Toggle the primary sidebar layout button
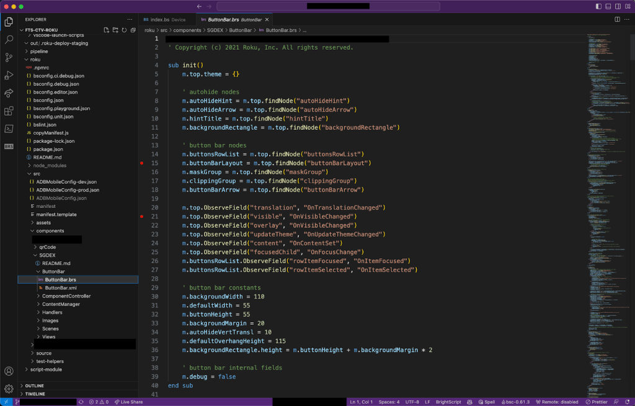 pos(598,6)
